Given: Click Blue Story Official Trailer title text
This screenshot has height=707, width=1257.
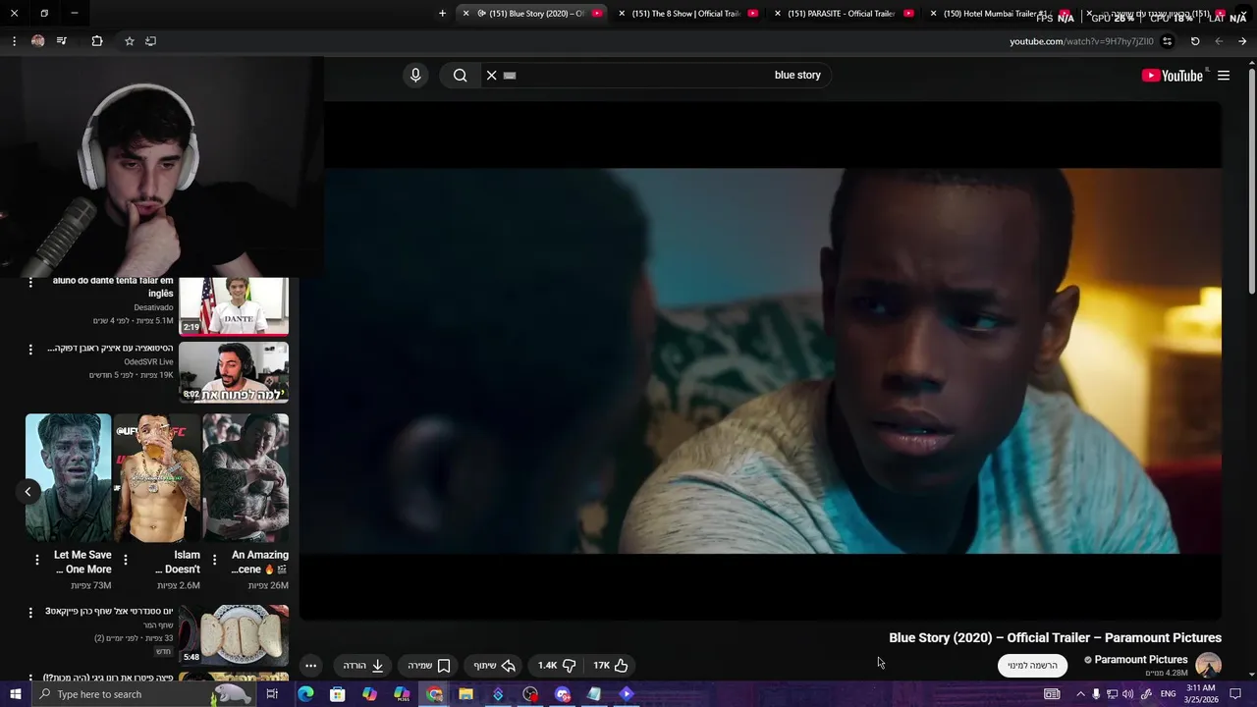Looking at the screenshot, I should click(x=1055, y=638).
